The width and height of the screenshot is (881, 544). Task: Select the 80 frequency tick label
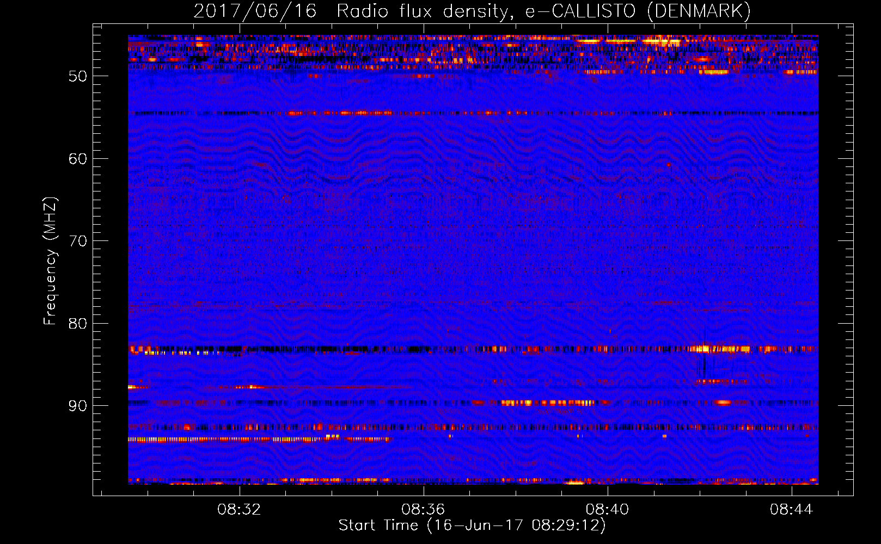coord(78,324)
